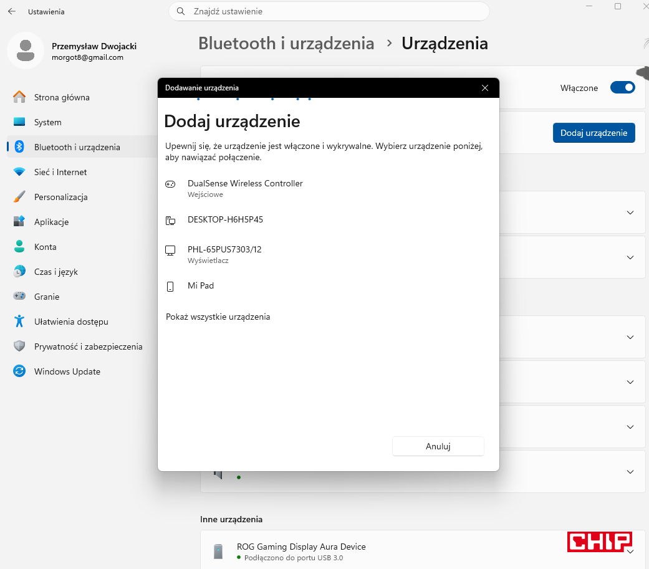Click Bluetooth i urządzenia breadcrumb

coord(286,44)
